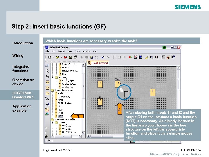Click the Redo toolbar icon

pyautogui.click(x=108, y=57)
